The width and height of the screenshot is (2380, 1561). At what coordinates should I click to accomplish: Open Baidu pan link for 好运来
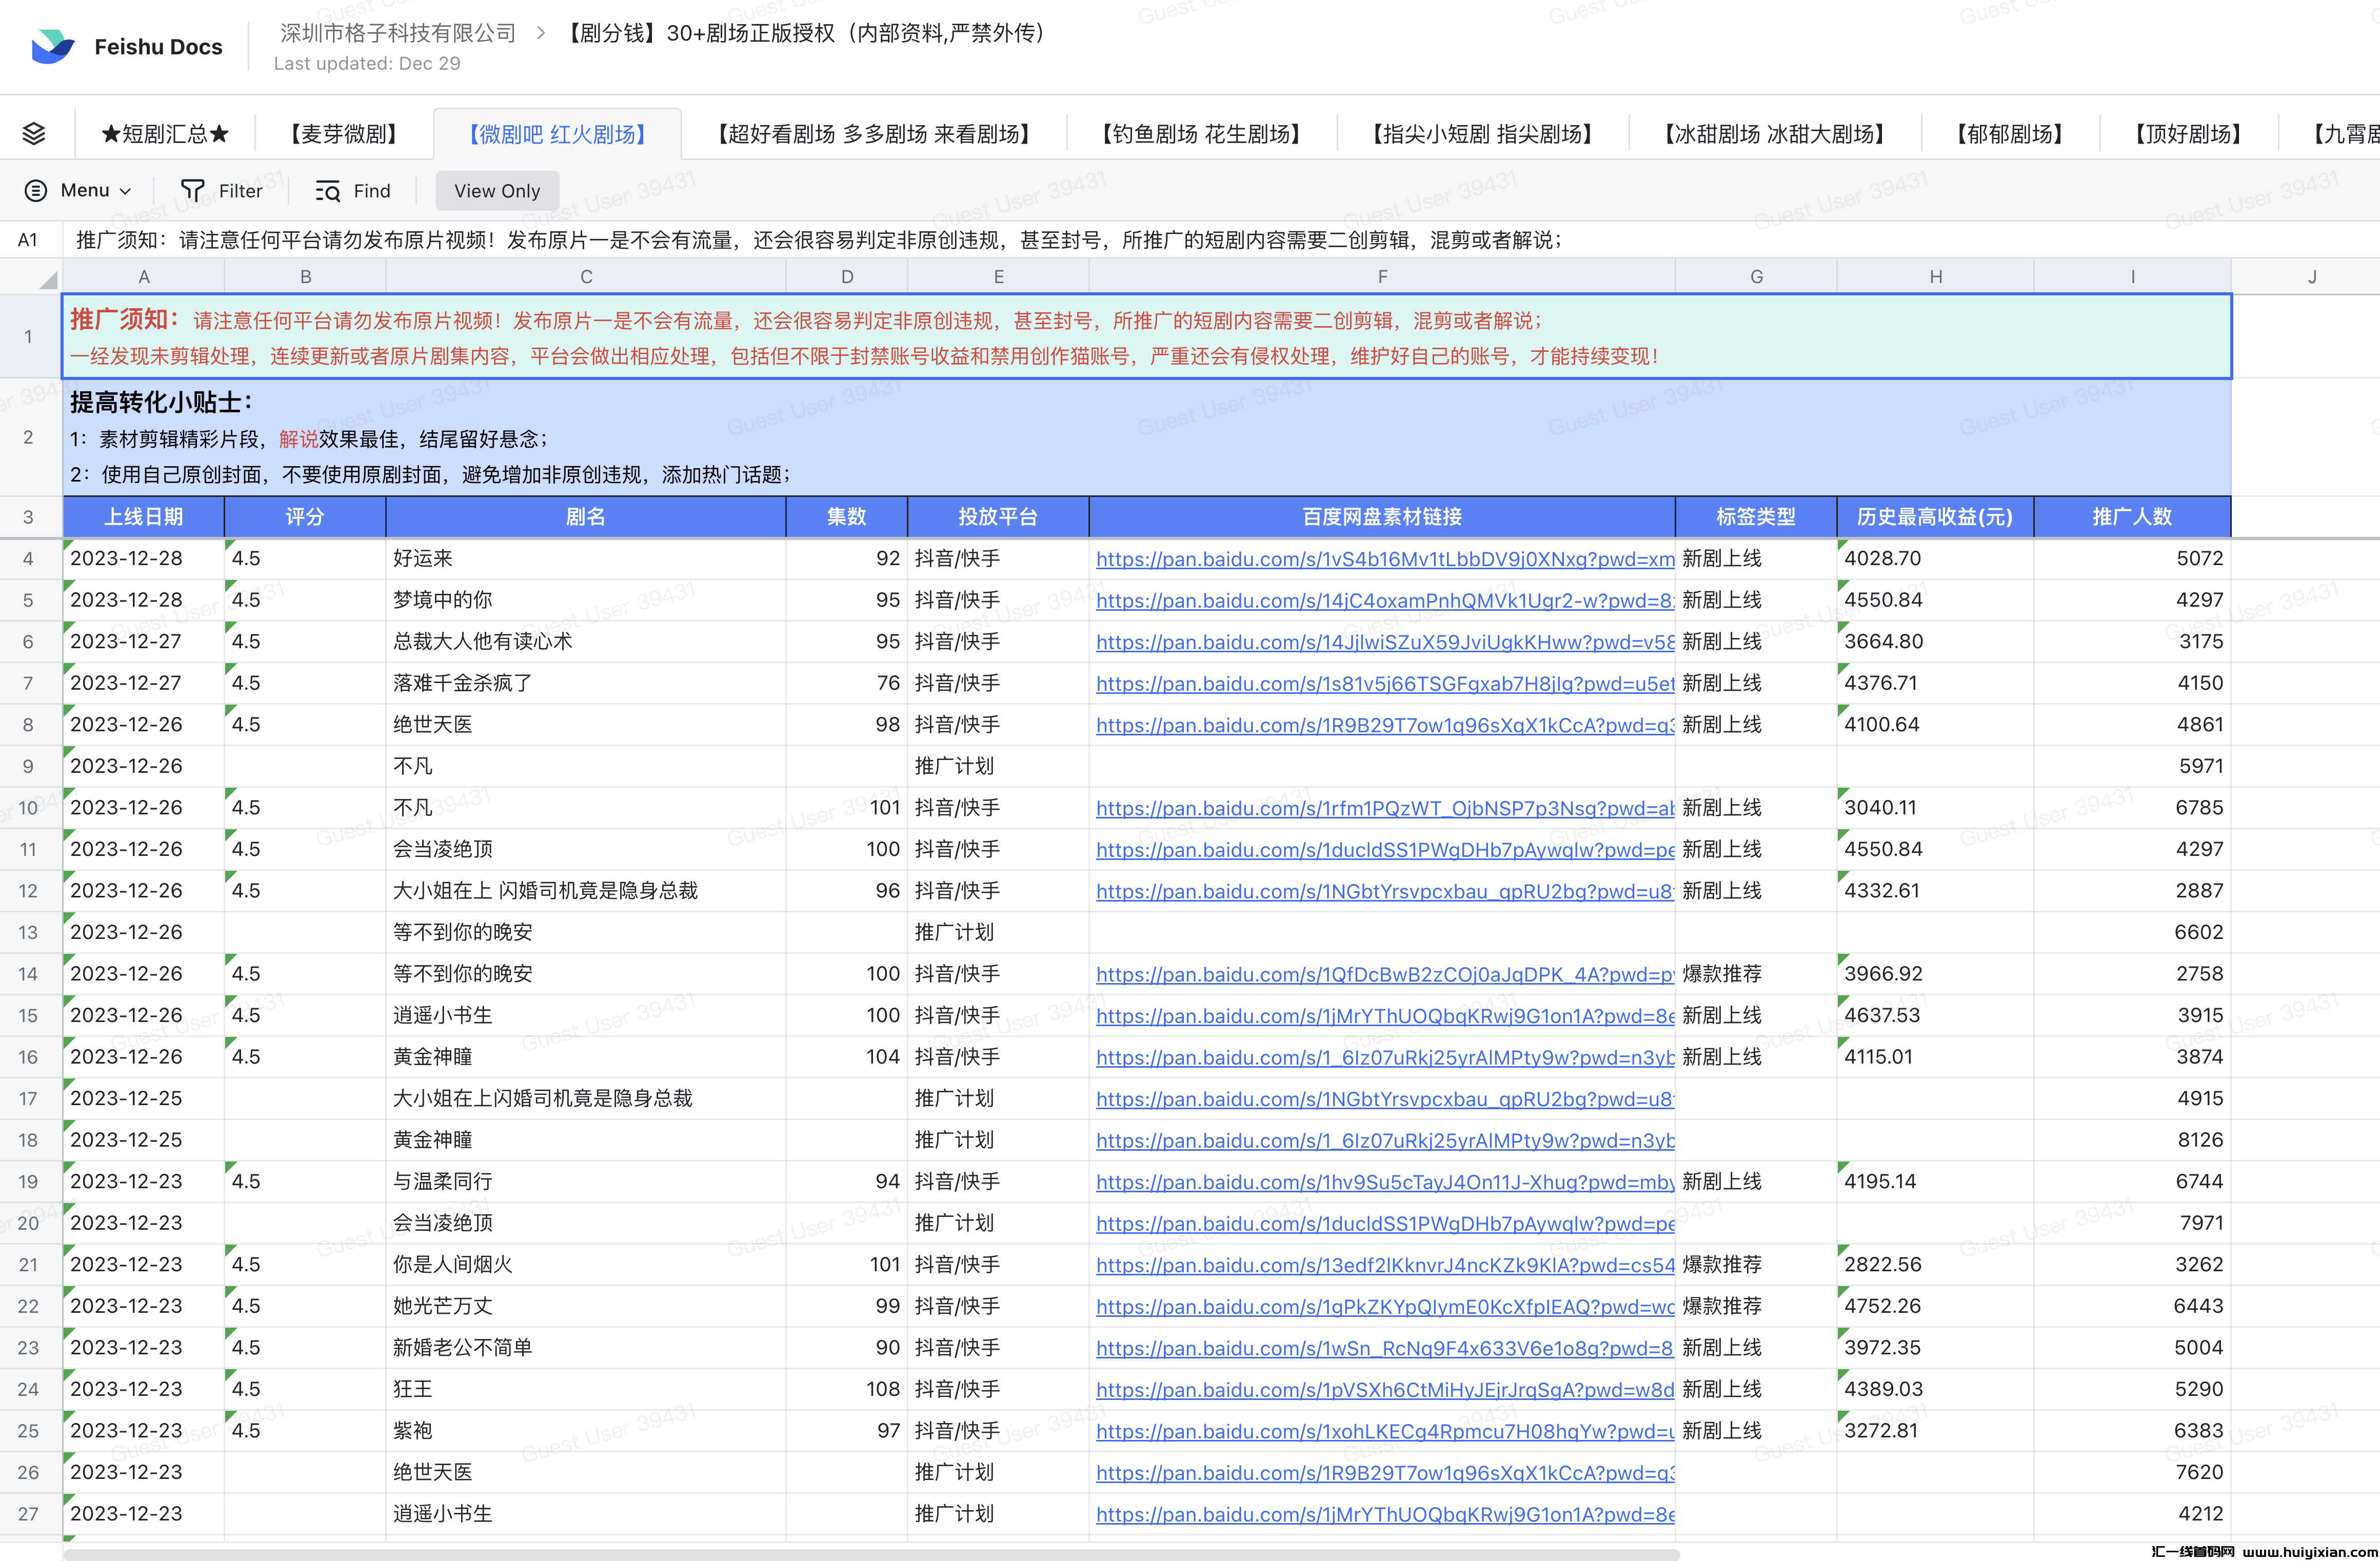pyautogui.click(x=1384, y=559)
